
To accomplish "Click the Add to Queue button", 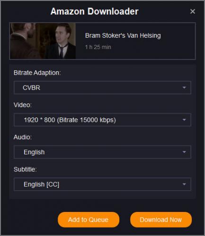I will click(89, 219).
